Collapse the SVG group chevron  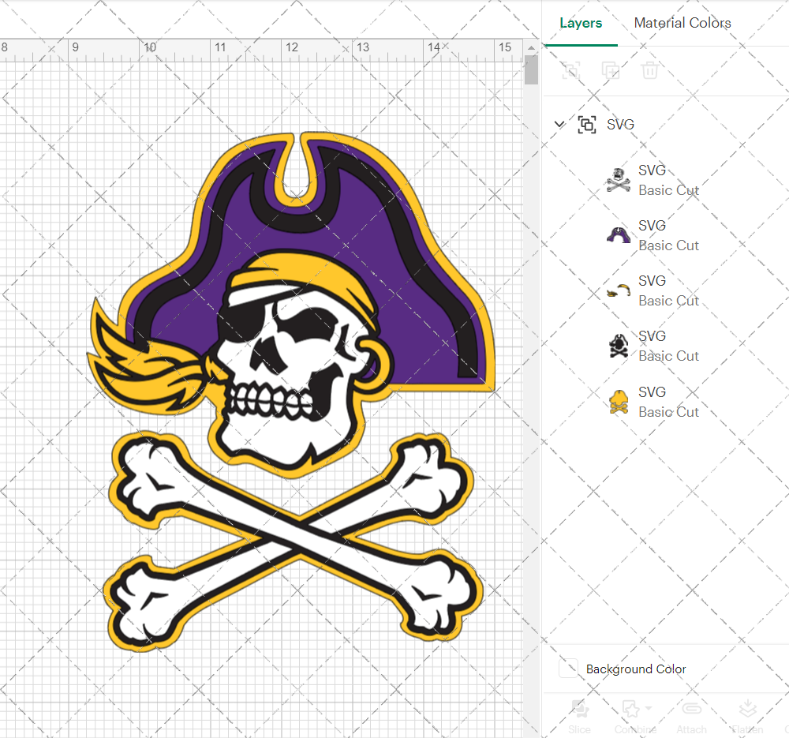tap(559, 124)
